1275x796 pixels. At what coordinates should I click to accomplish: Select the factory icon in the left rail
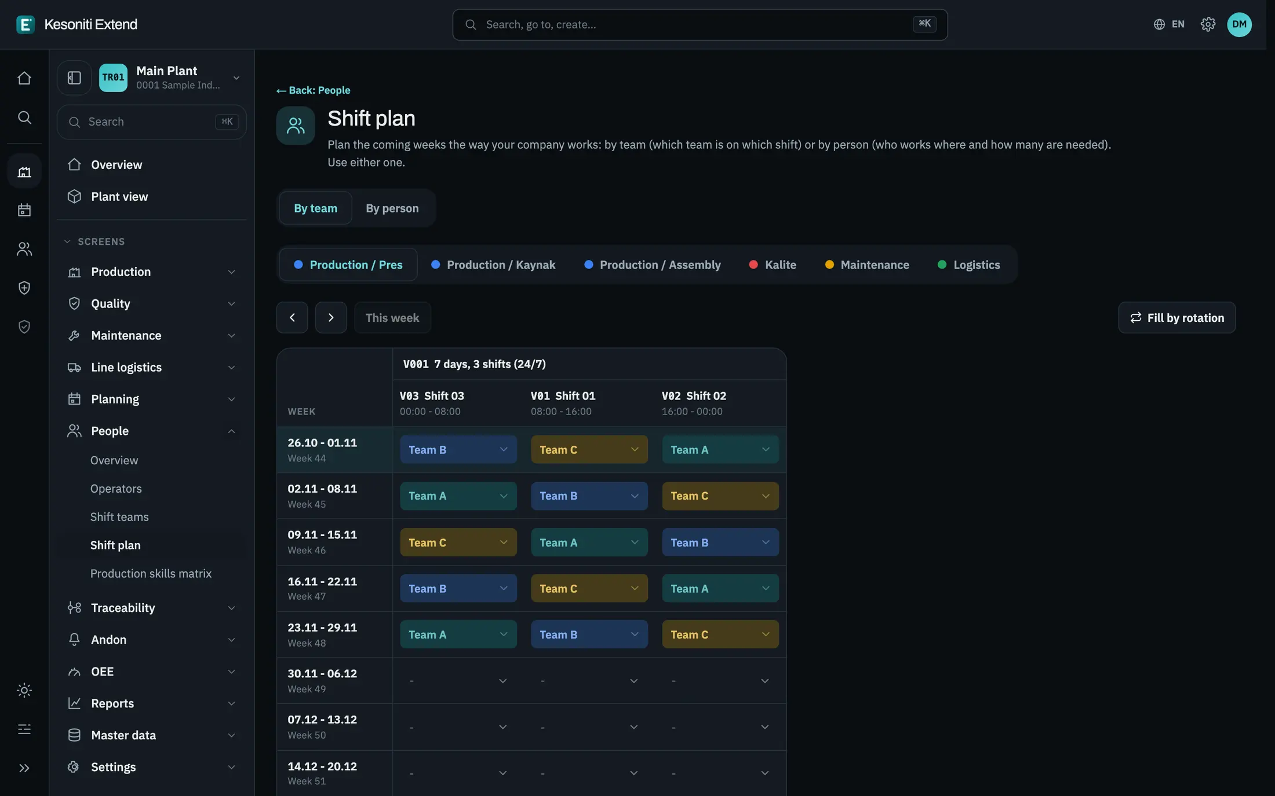click(x=24, y=171)
